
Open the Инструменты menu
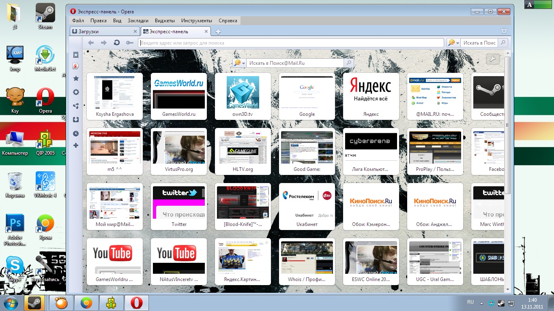[197, 21]
